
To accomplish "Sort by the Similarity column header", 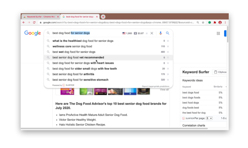I will [x=218, y=87].
